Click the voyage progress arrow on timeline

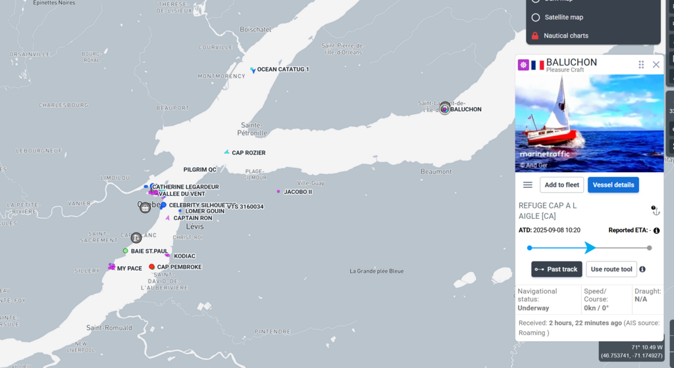590,248
